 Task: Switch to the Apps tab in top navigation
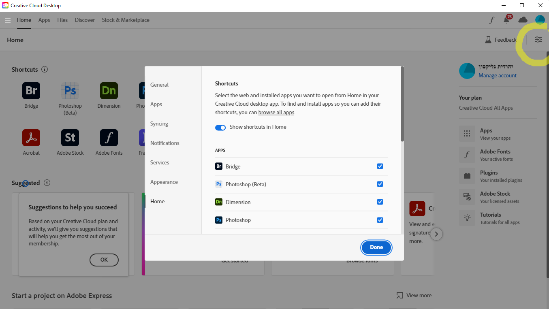(x=44, y=20)
